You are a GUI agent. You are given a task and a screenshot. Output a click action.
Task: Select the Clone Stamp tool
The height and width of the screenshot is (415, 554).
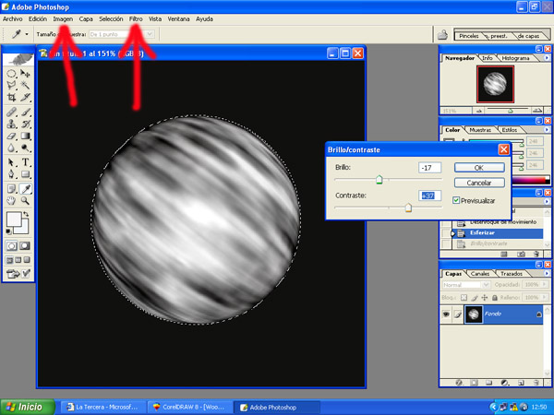11,125
